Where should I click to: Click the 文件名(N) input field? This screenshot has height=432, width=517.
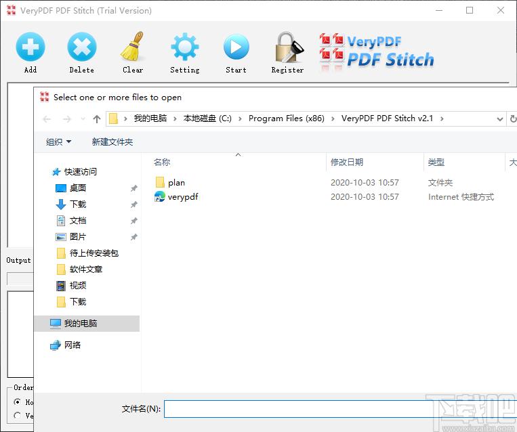point(340,409)
